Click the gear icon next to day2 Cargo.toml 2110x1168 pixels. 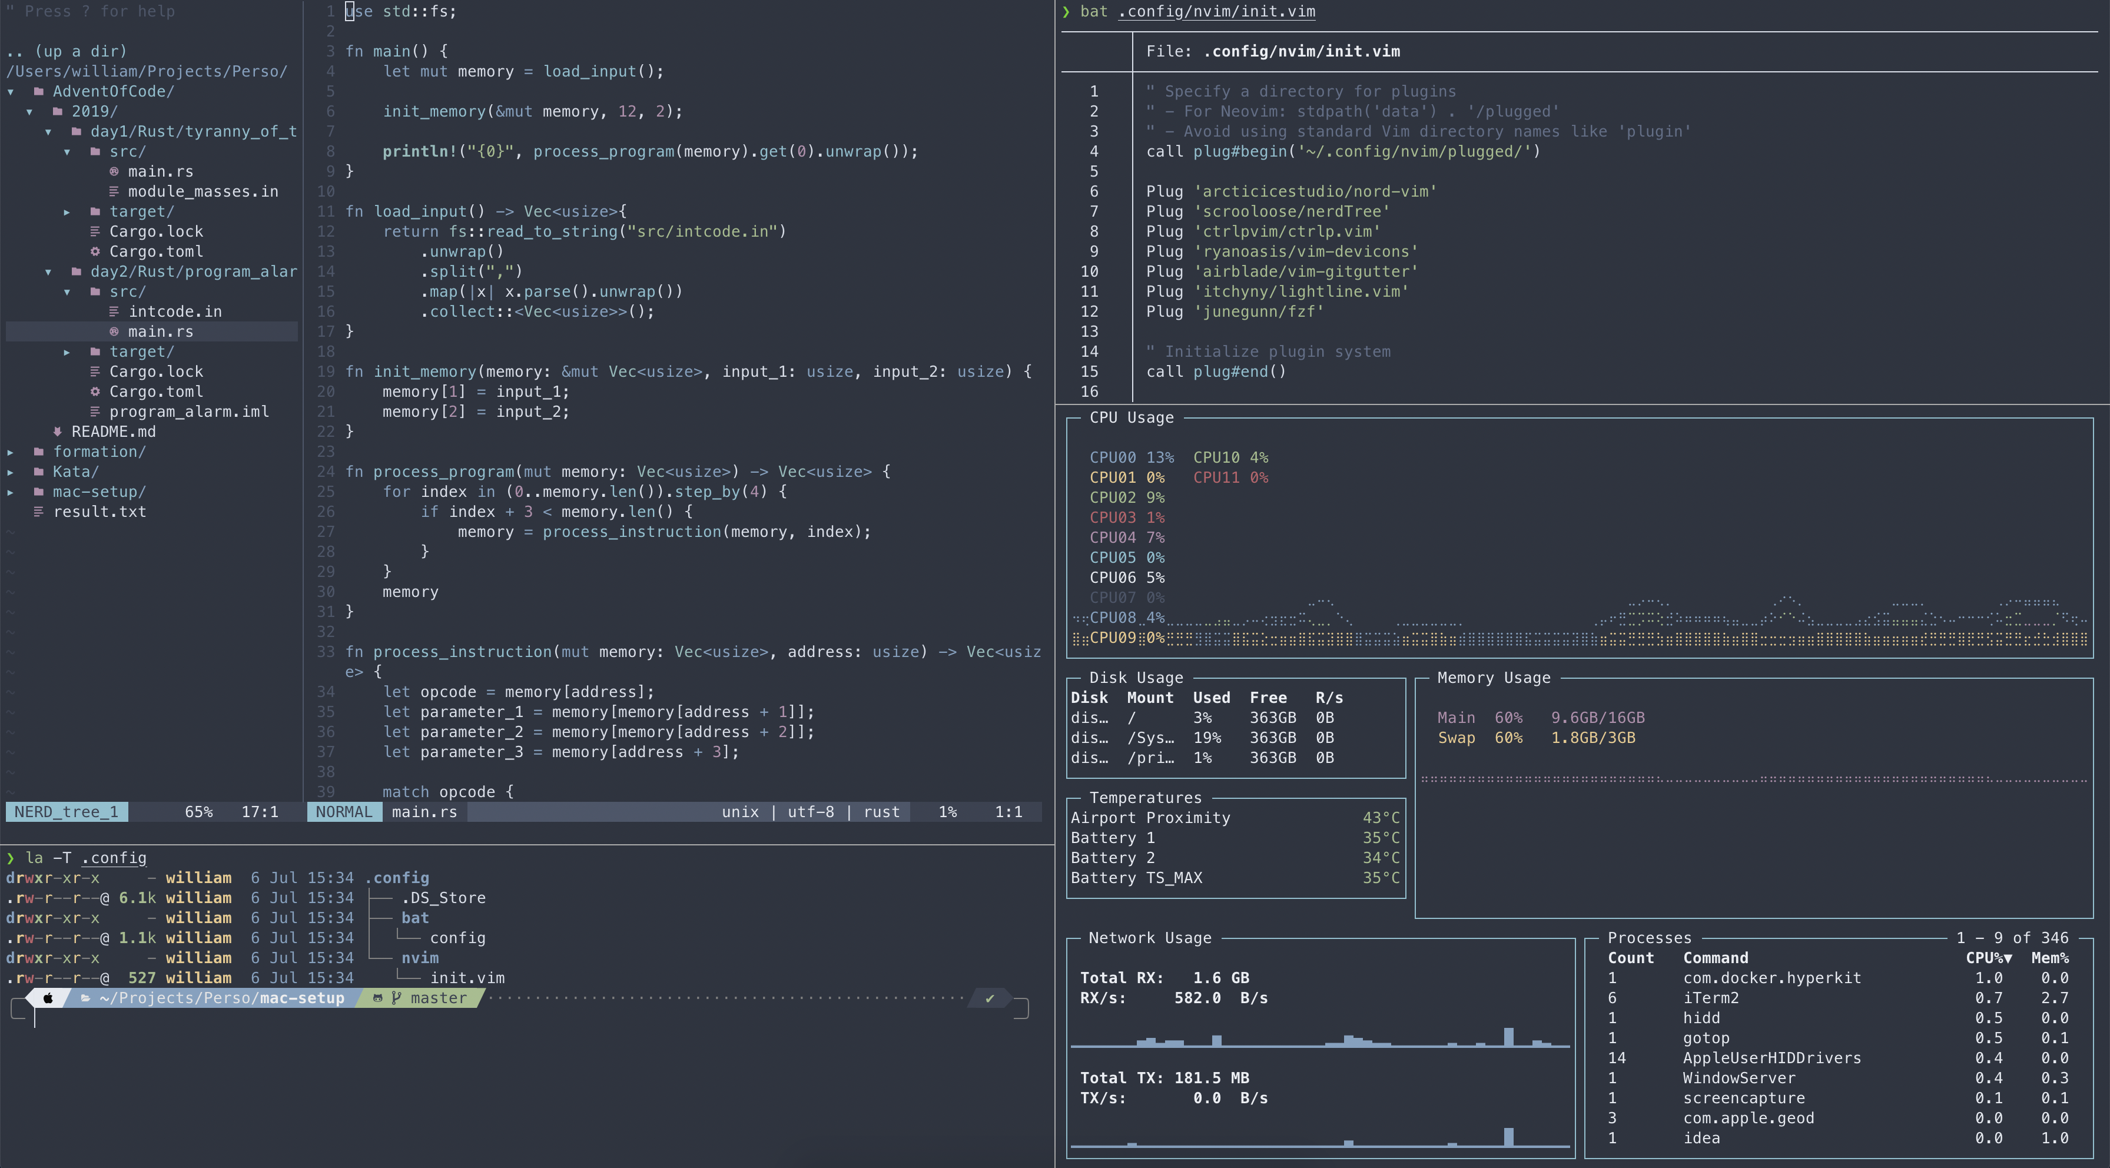(x=95, y=391)
